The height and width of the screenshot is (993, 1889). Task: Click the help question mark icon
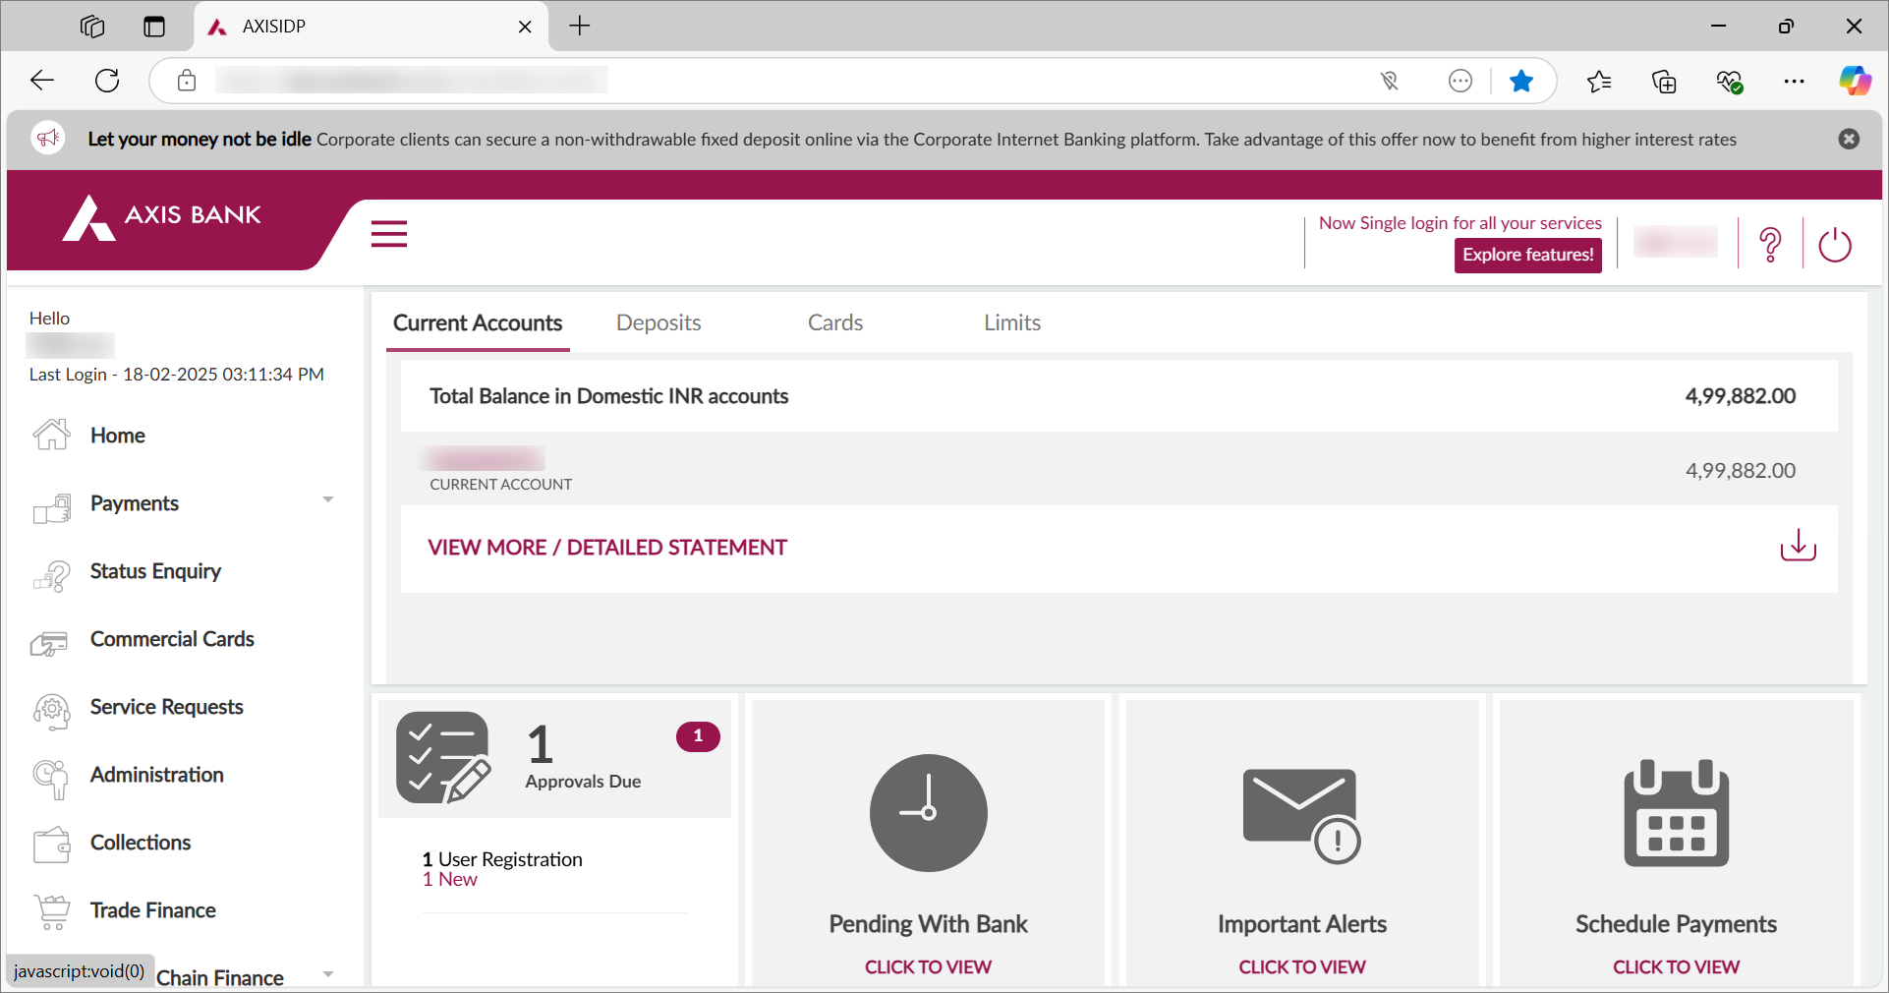1770,244
